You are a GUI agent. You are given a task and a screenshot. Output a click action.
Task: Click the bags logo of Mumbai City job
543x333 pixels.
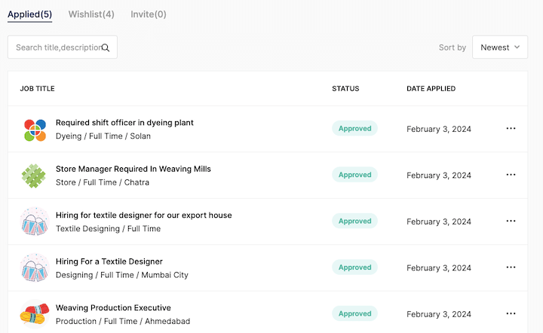pos(34,267)
